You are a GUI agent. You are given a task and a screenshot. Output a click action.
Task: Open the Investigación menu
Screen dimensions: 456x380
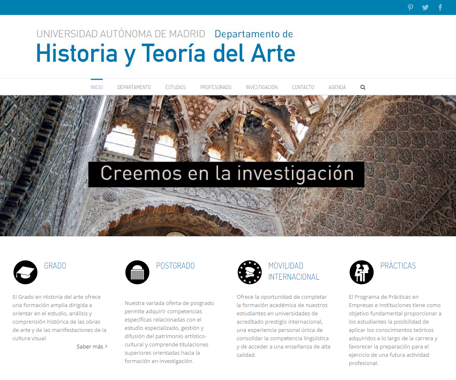click(x=262, y=87)
